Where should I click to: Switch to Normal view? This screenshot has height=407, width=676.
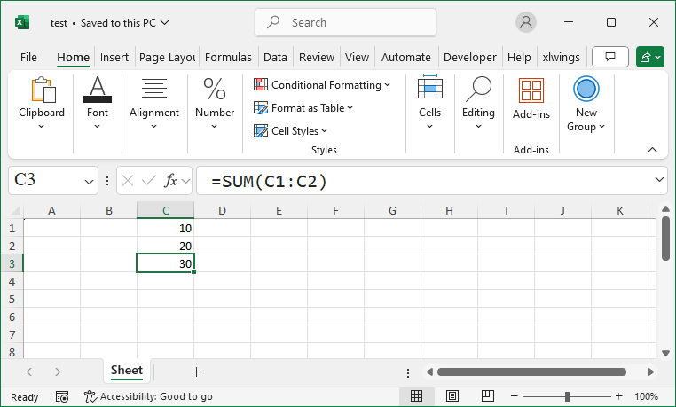coord(416,396)
